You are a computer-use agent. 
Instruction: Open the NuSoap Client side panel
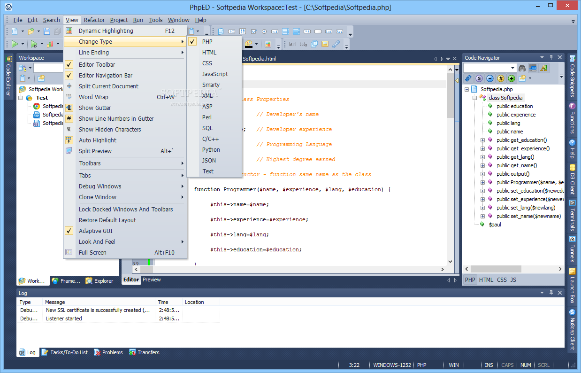click(572, 330)
